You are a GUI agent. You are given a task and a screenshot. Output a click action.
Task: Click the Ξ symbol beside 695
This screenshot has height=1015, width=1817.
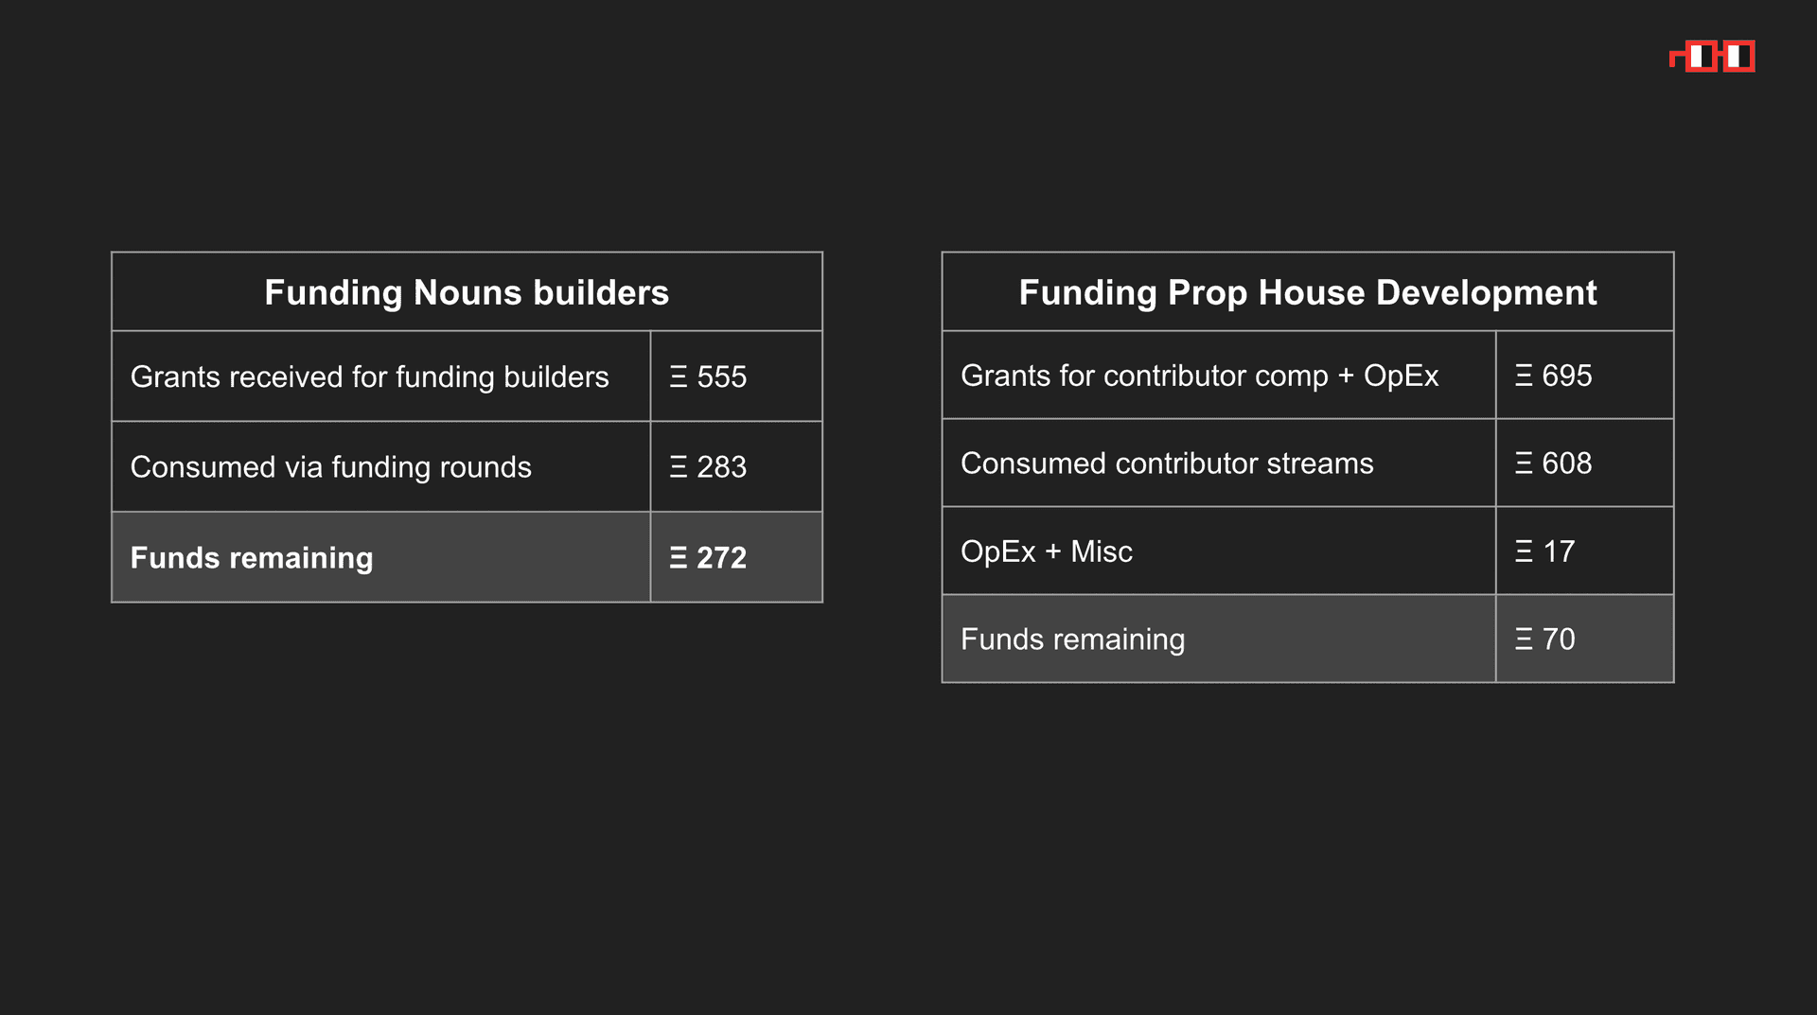coord(1524,376)
